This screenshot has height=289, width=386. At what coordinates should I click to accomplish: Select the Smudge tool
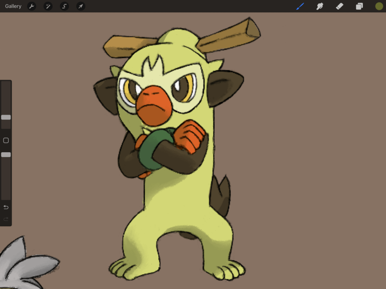(320, 6)
